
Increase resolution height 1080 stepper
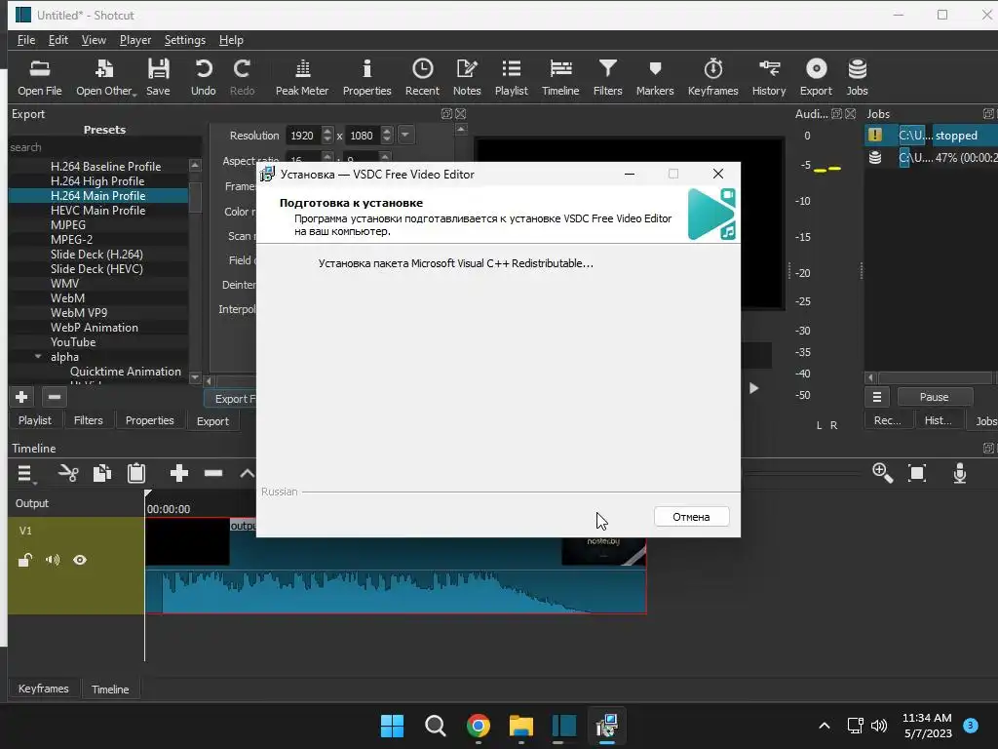(386, 132)
